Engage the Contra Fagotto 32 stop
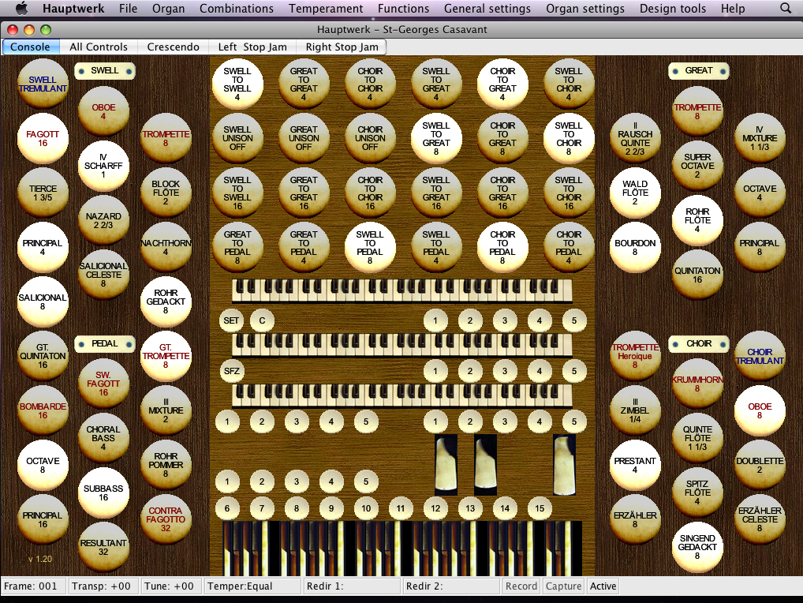Viewport: 803px width, 603px height. [166, 519]
